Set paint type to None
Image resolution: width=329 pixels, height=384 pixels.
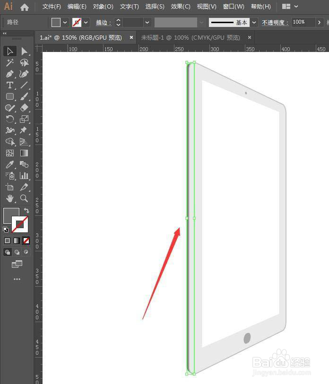tap(26, 241)
